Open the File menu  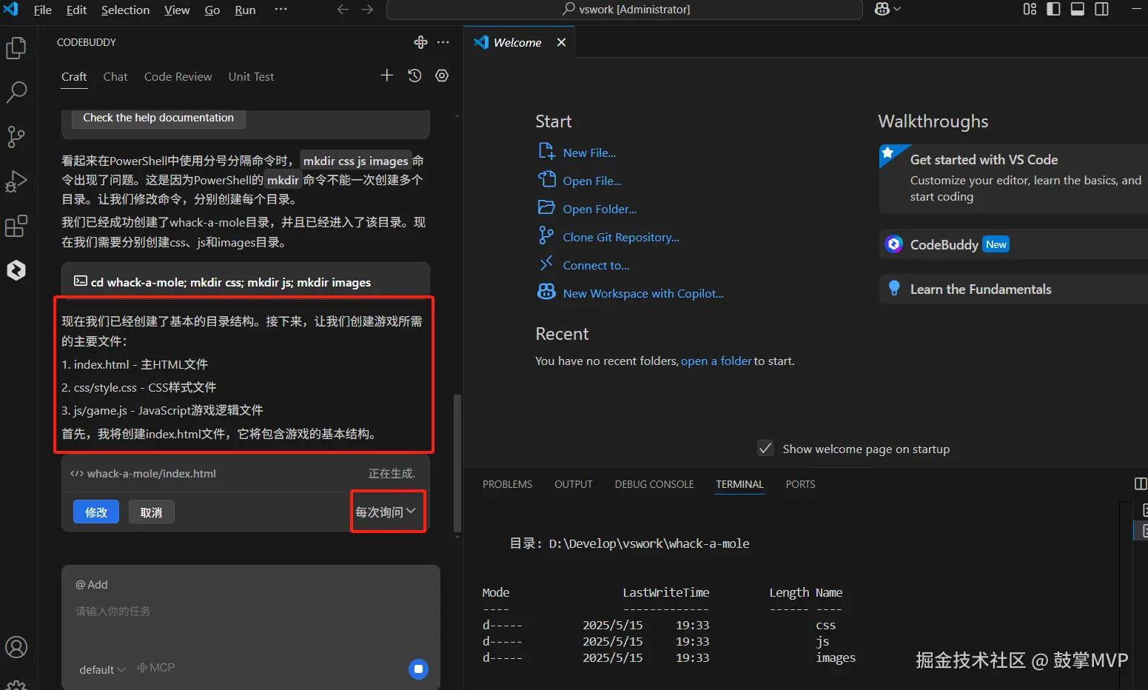coord(43,10)
